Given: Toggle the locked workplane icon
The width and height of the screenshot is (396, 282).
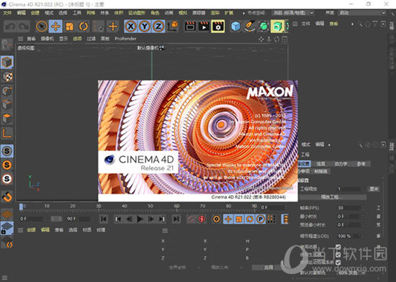Looking at the screenshot, I should (6, 228).
